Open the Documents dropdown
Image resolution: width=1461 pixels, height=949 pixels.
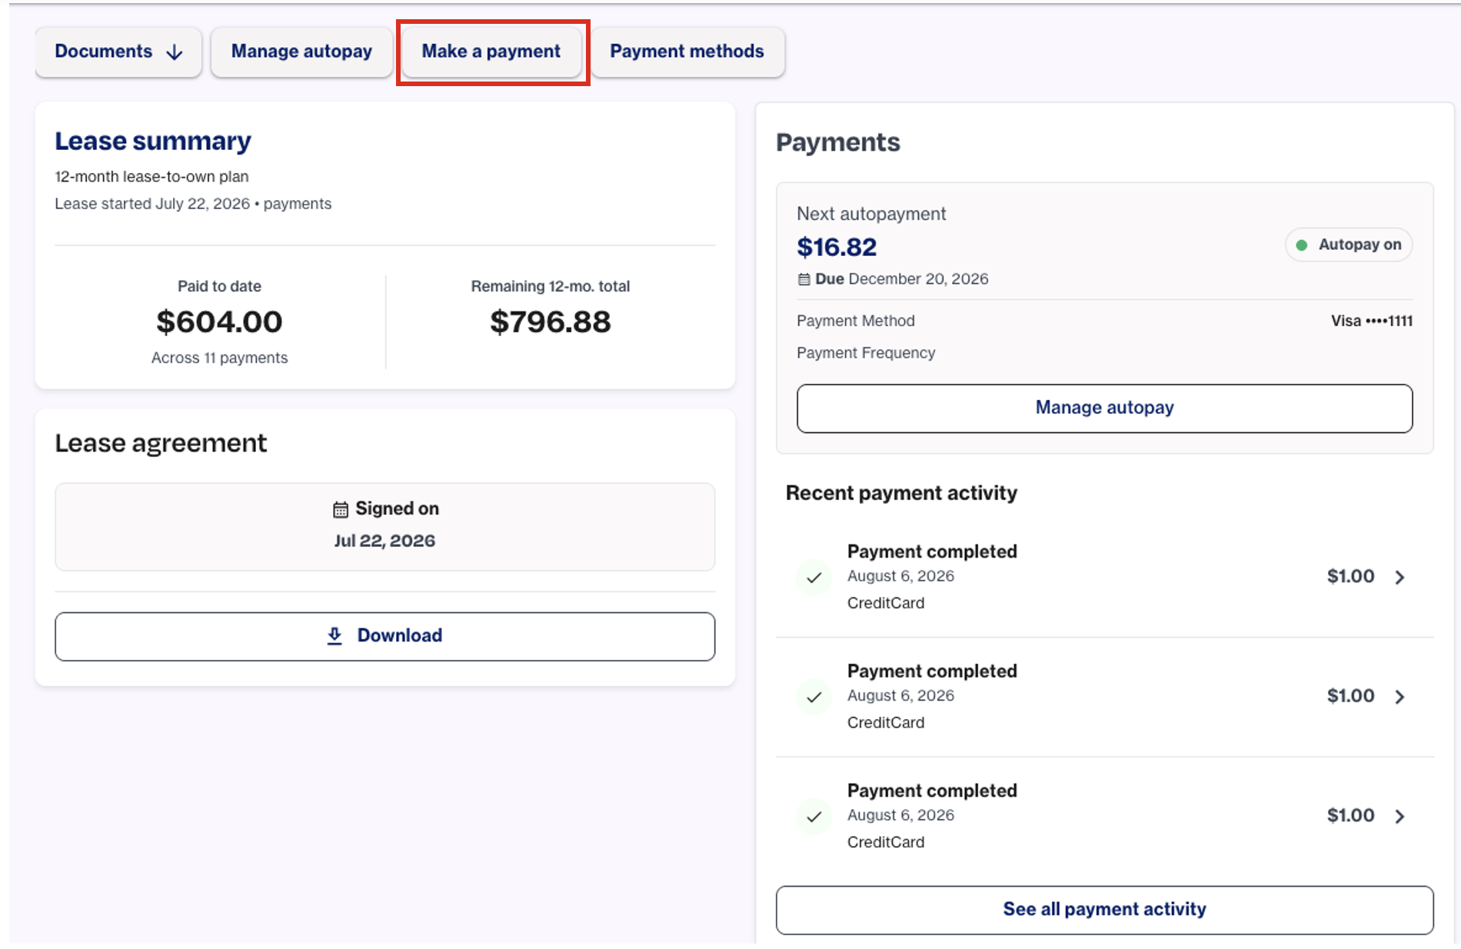[x=118, y=52]
